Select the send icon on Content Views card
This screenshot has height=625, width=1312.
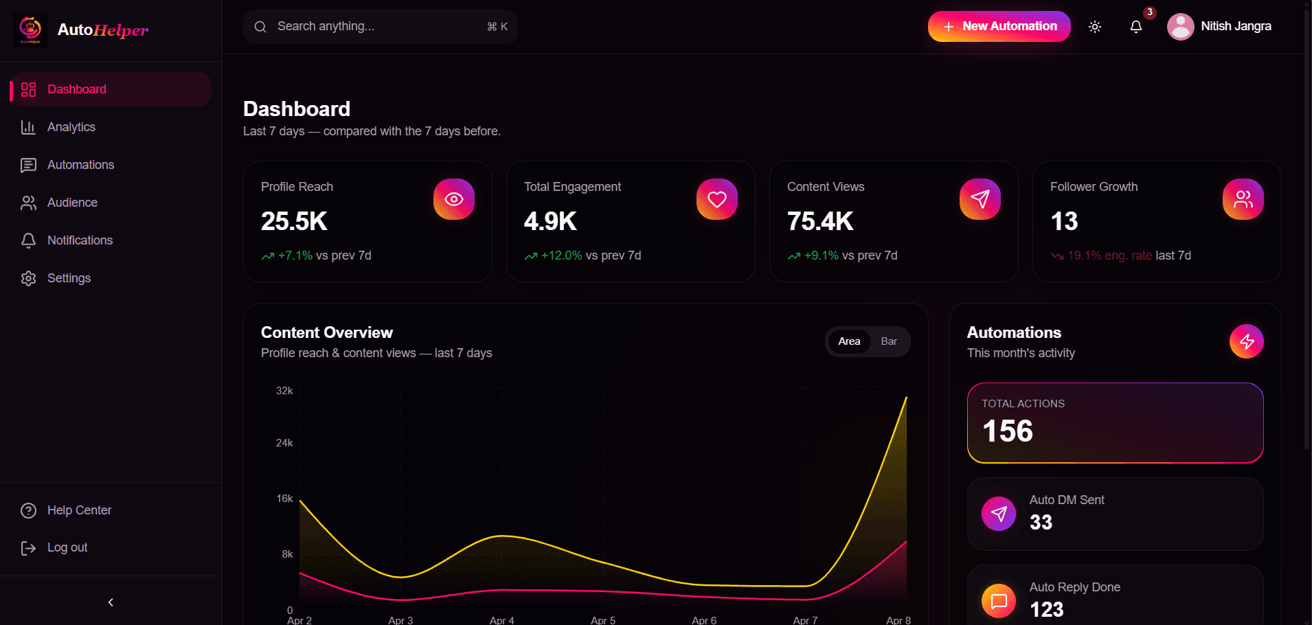980,199
